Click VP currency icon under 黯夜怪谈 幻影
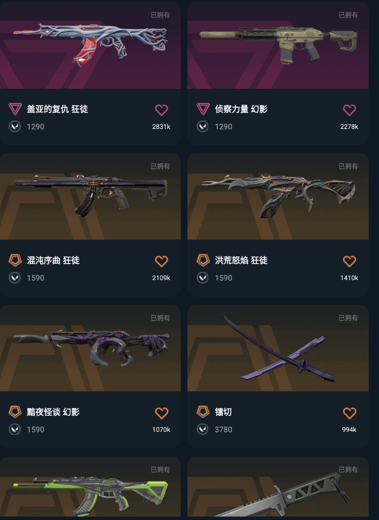The image size is (379, 520). (14, 429)
